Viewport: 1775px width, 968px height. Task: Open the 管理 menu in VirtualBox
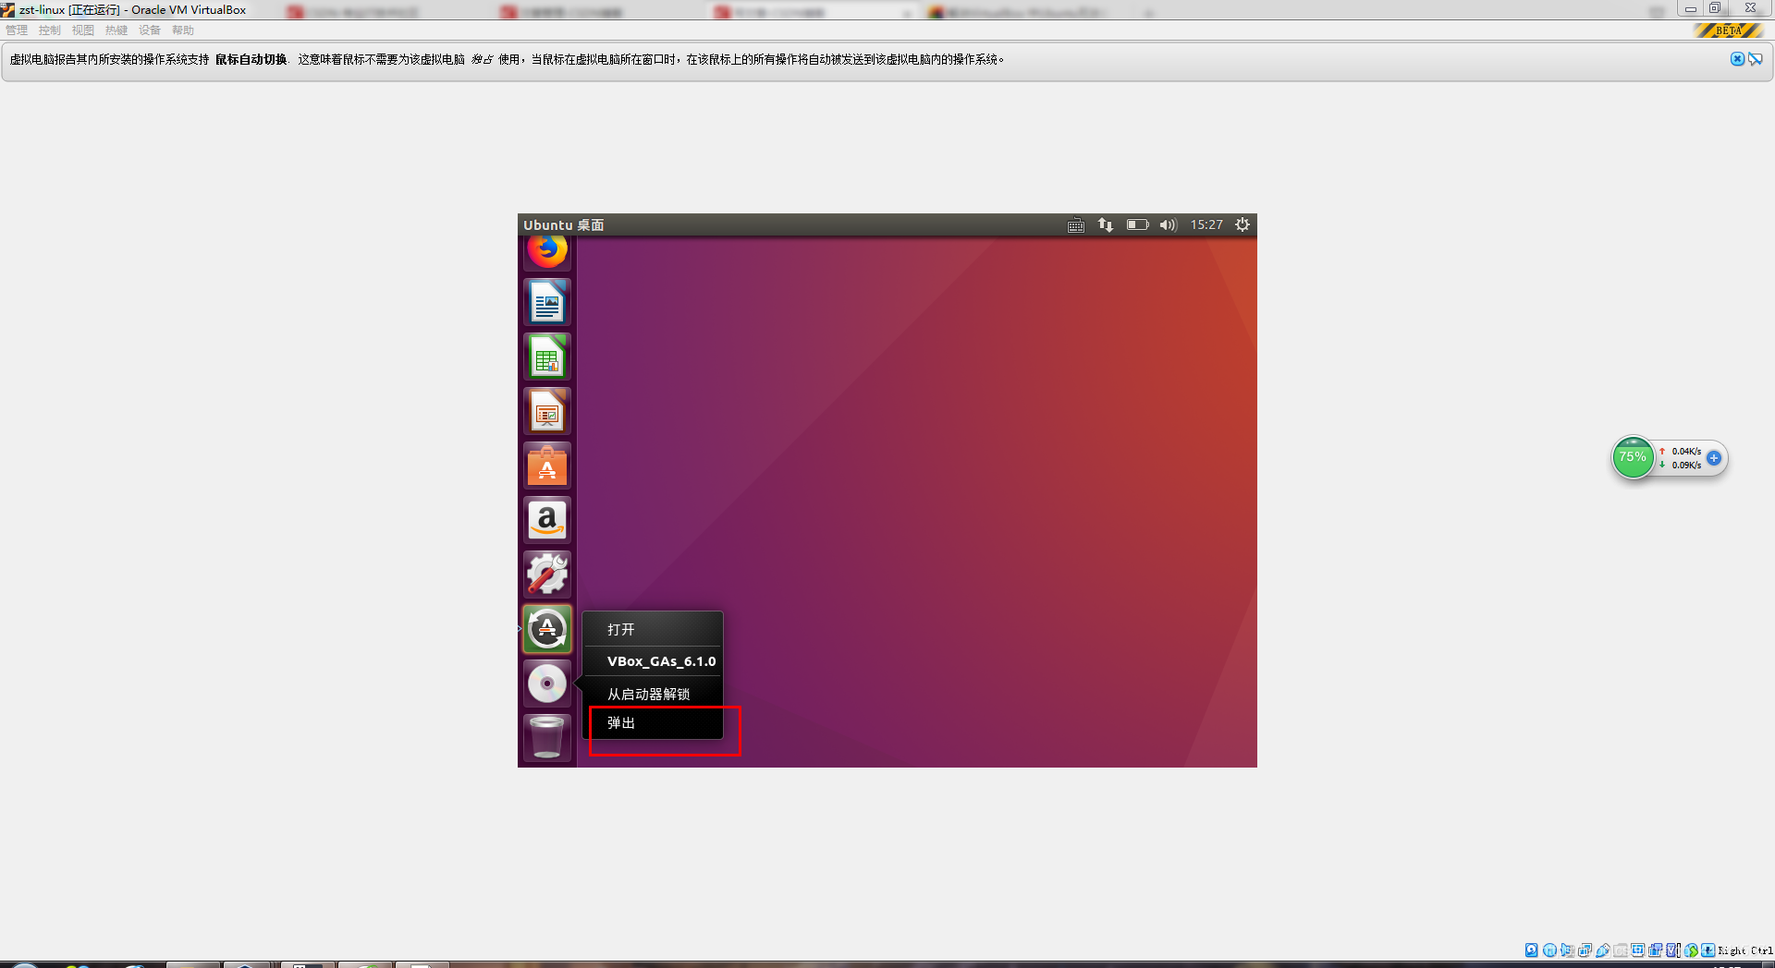click(x=17, y=30)
